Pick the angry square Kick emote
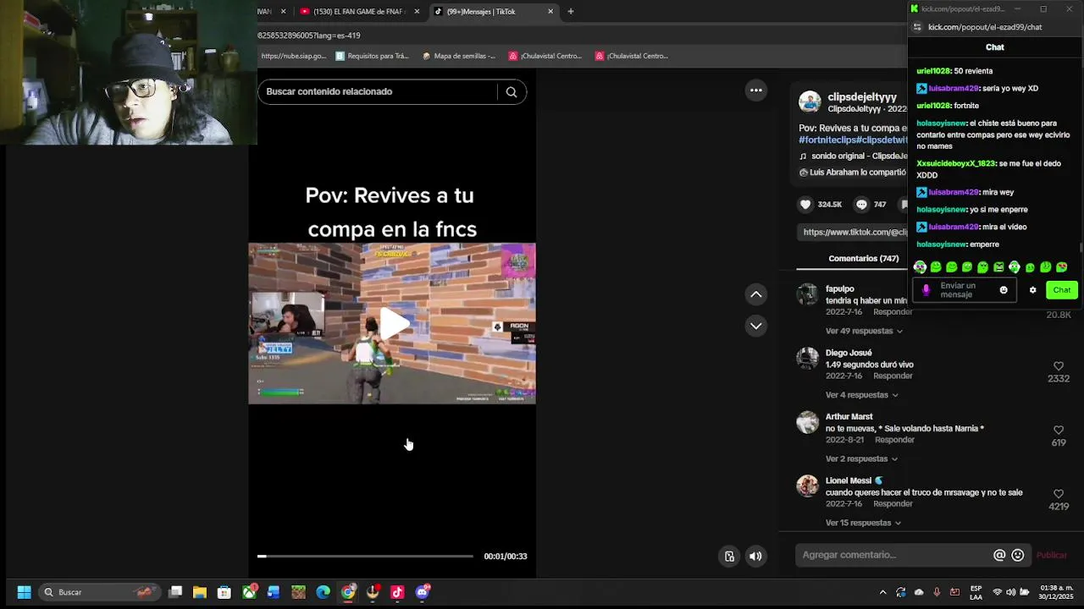This screenshot has height=609, width=1084. pos(998,267)
